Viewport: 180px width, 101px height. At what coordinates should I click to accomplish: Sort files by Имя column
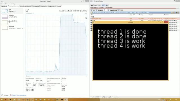point(92,15)
